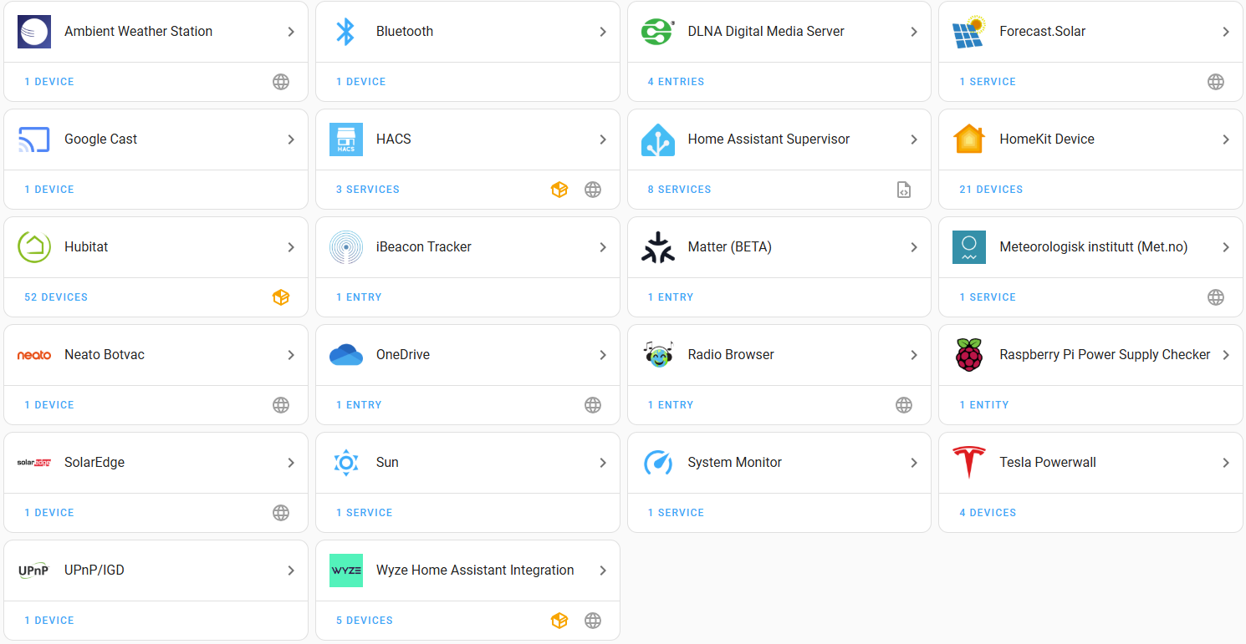Image resolution: width=1246 pixels, height=644 pixels.
Task: Expand the UPnP/IGD chevron
Action: point(291,570)
